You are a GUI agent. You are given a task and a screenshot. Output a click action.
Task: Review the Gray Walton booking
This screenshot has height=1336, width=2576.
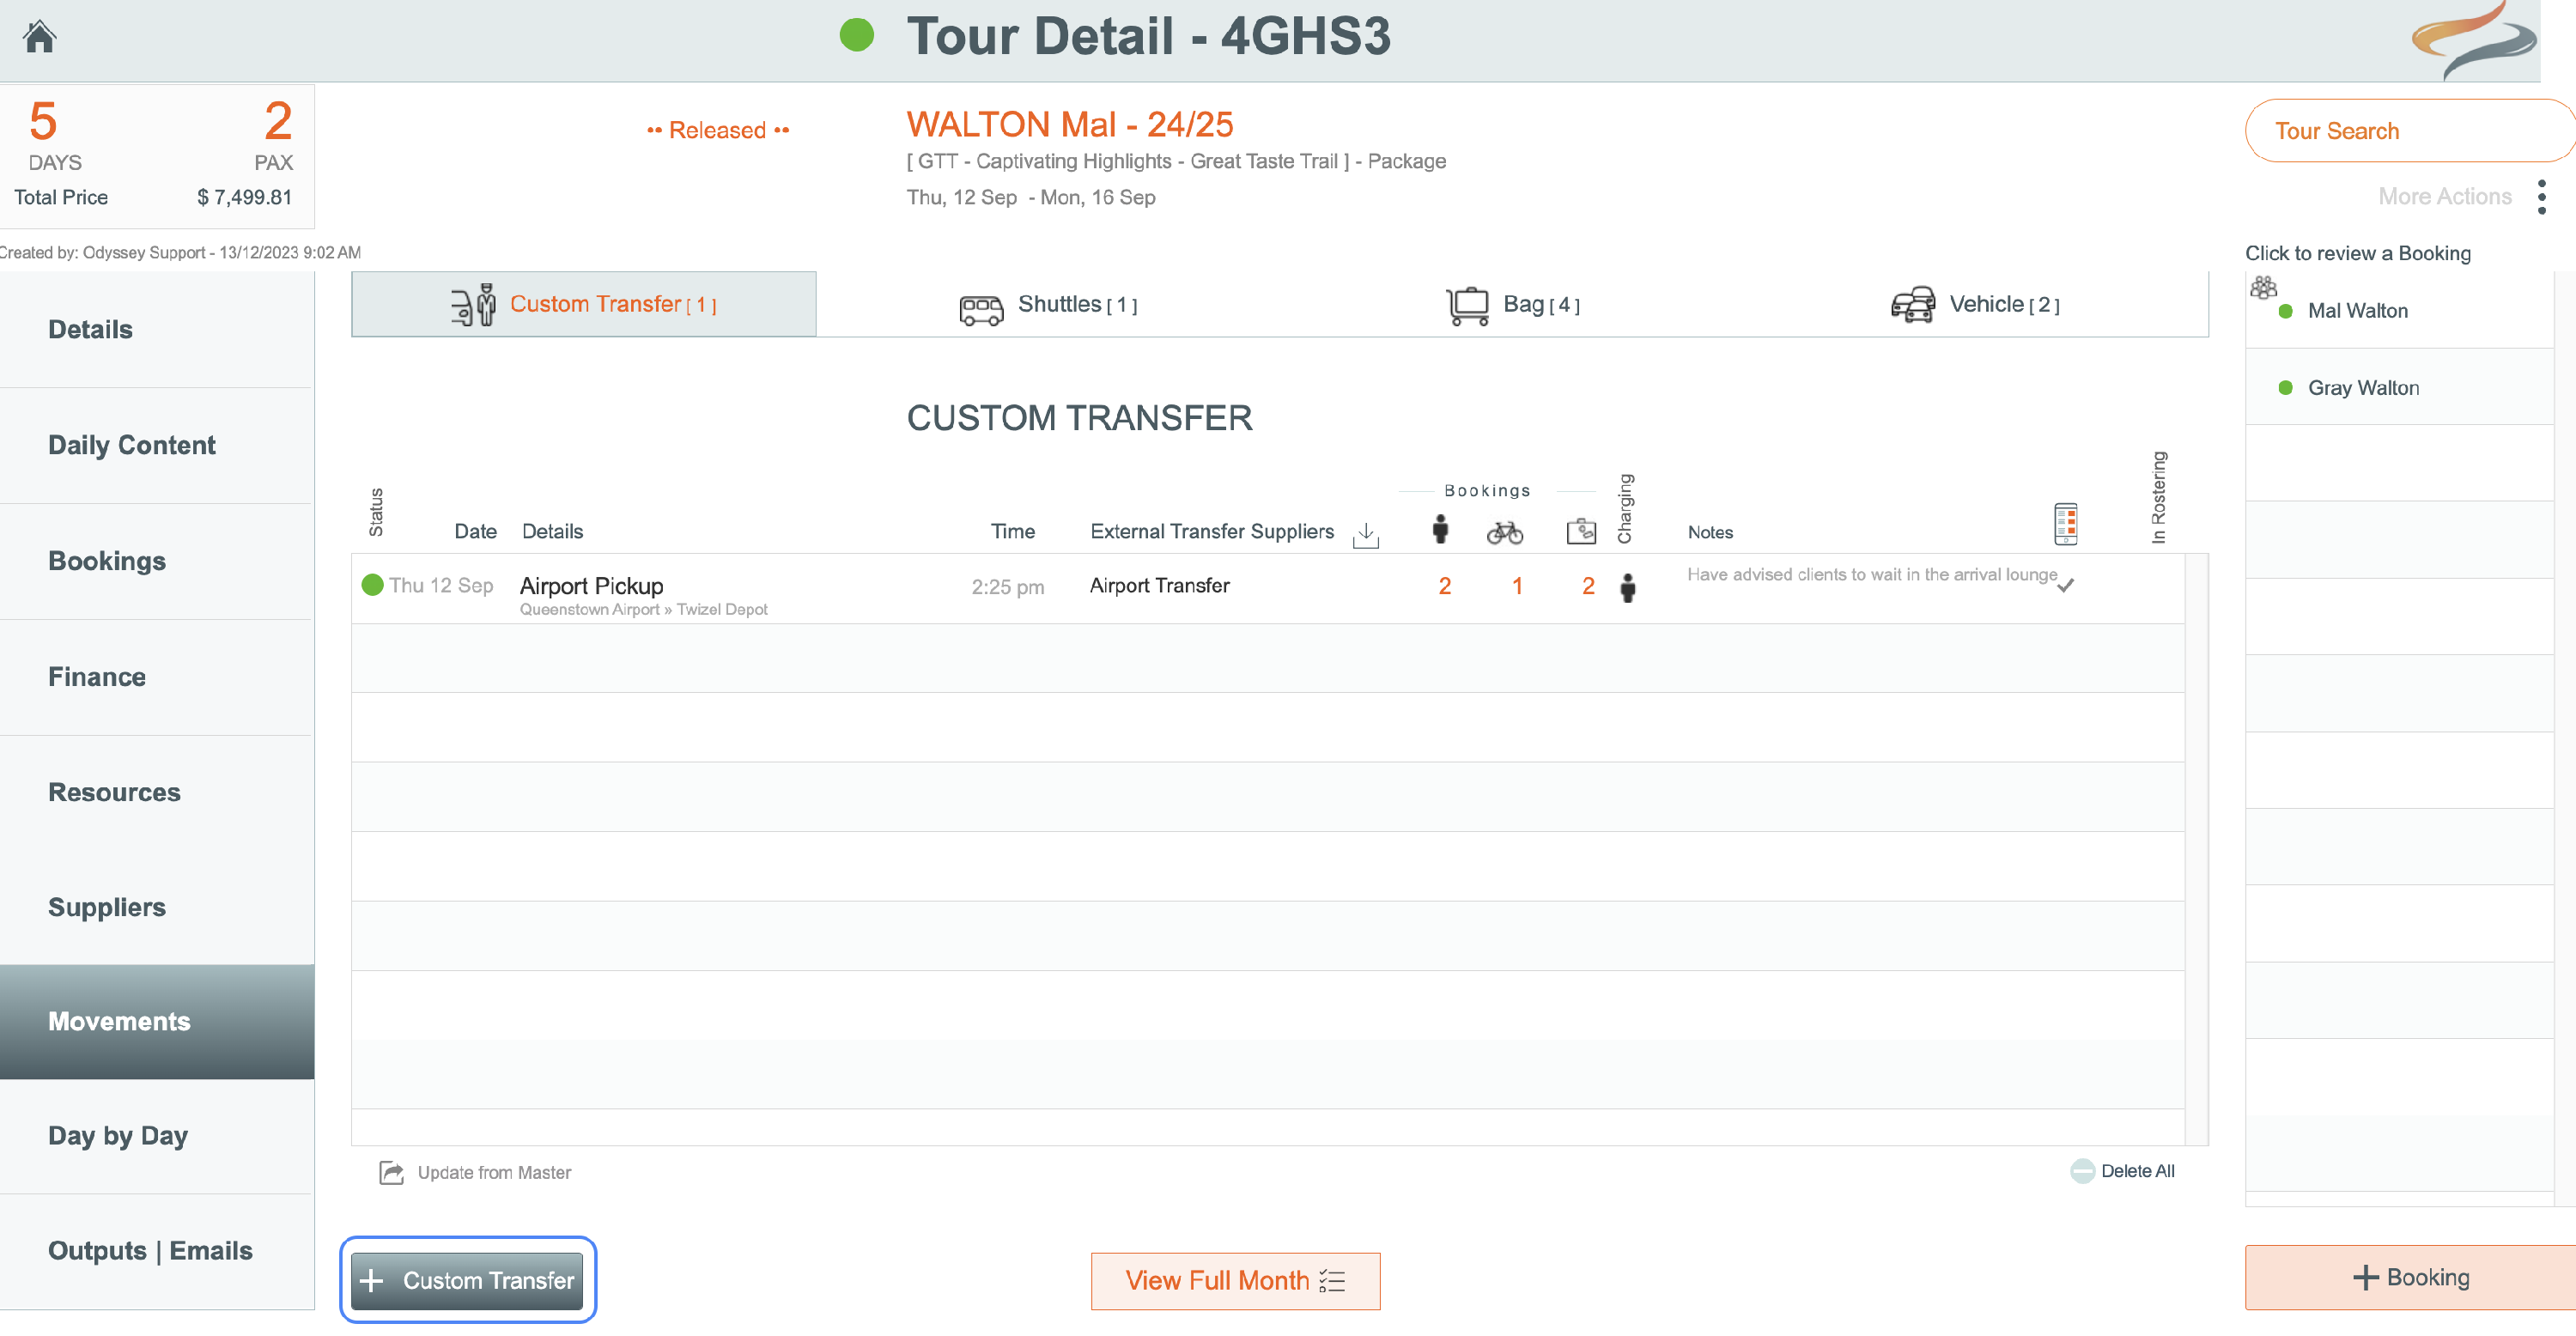pyautogui.click(x=2362, y=388)
